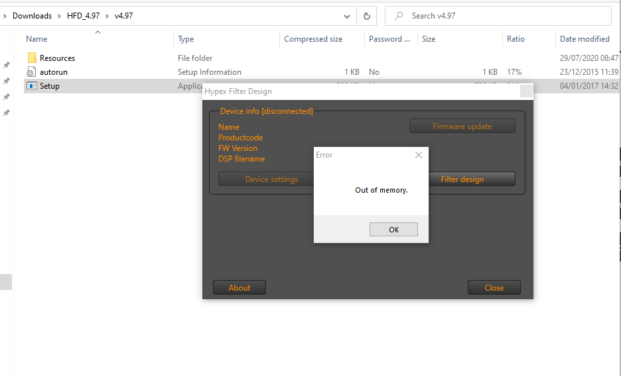Focus the Search v4.97 field
This screenshot has width=621, height=376.
[498, 16]
